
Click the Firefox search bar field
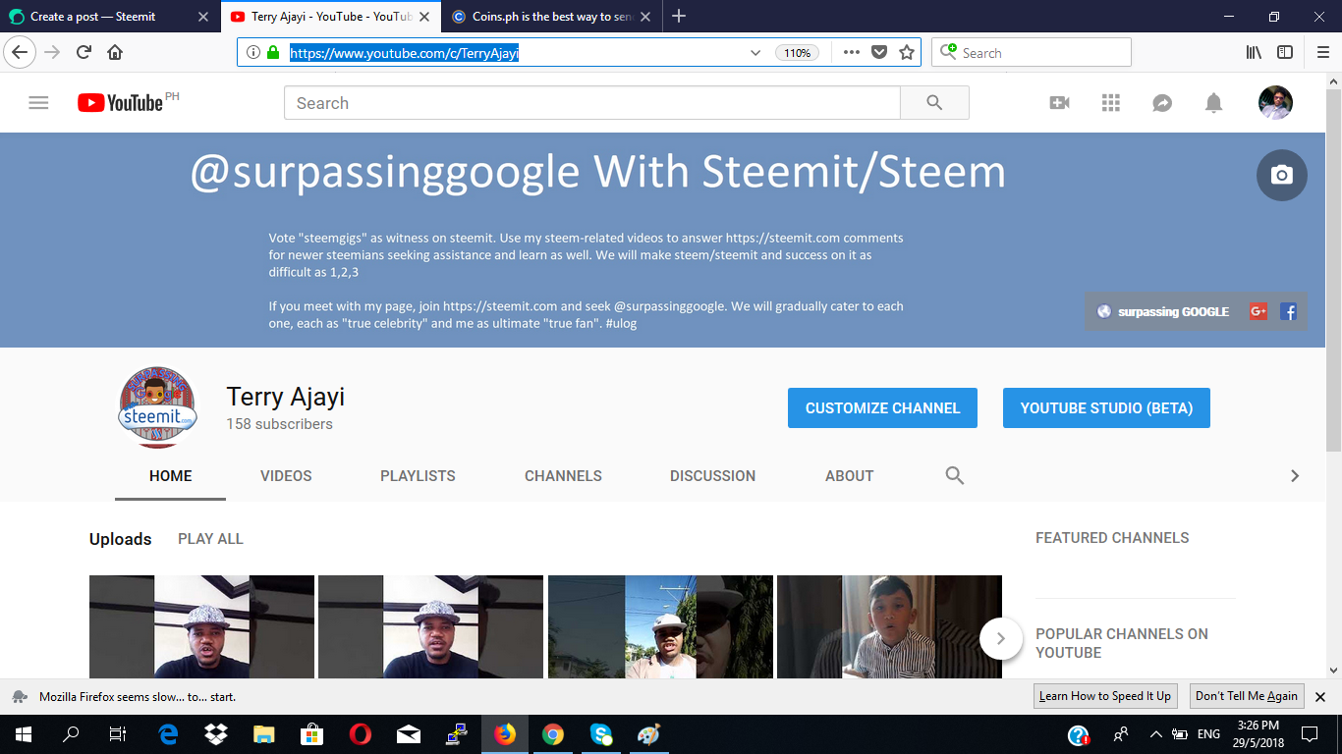click(x=1032, y=52)
